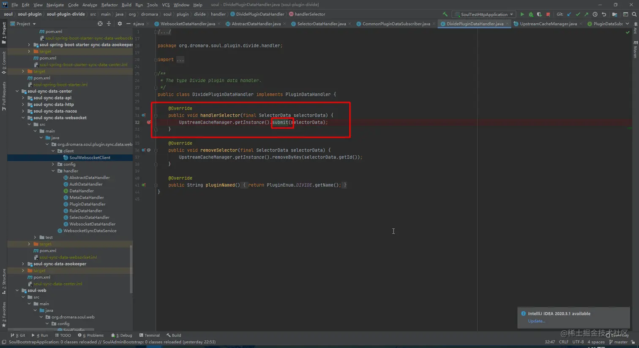Select MetaDataHandler in the Project tree
This screenshot has width=639, height=348.
tap(86, 197)
